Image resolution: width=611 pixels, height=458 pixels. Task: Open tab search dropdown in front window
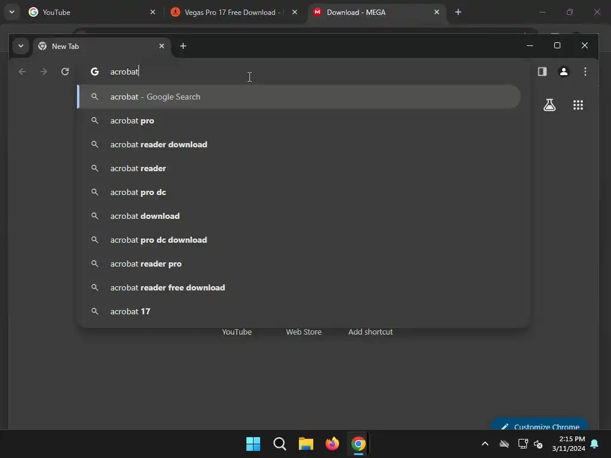(21, 46)
